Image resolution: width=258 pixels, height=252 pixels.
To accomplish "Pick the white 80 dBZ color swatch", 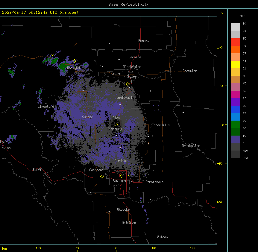I will click(235, 27).
